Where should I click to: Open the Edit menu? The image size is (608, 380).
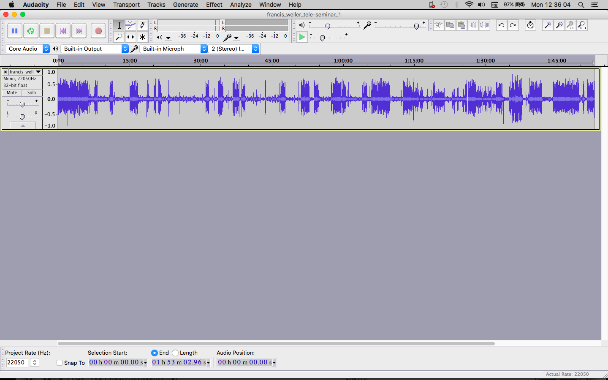click(79, 5)
